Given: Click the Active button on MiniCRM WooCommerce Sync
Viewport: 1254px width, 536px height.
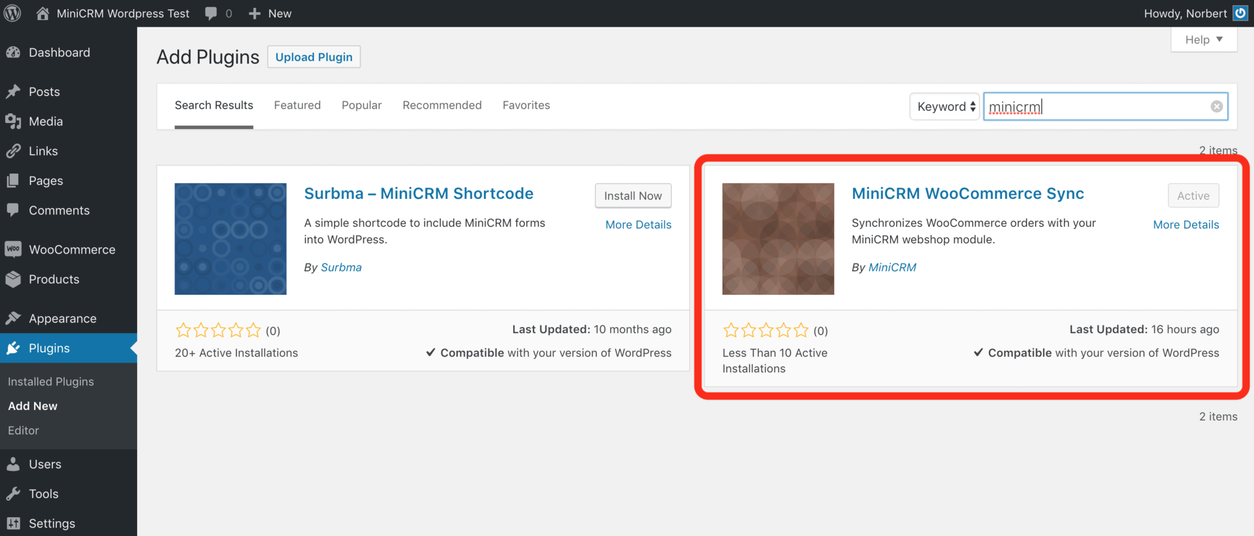Looking at the screenshot, I should 1193,196.
